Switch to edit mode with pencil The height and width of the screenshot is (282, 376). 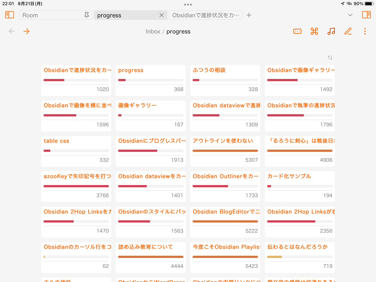pyautogui.click(x=348, y=31)
